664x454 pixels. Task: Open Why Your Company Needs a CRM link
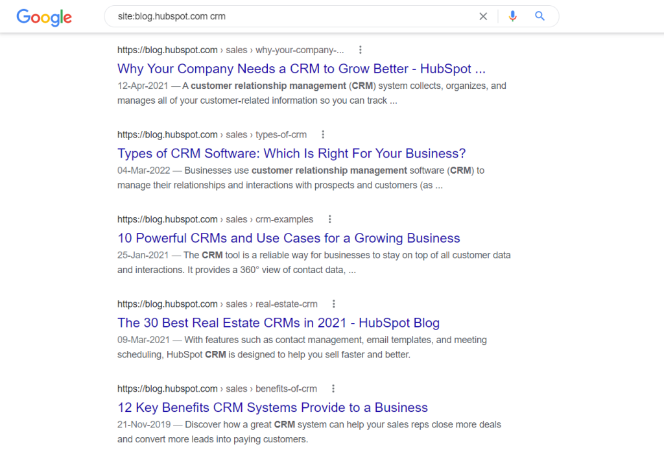(301, 69)
